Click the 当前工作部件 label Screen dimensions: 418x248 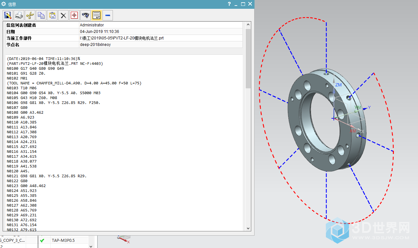[x=19, y=38]
